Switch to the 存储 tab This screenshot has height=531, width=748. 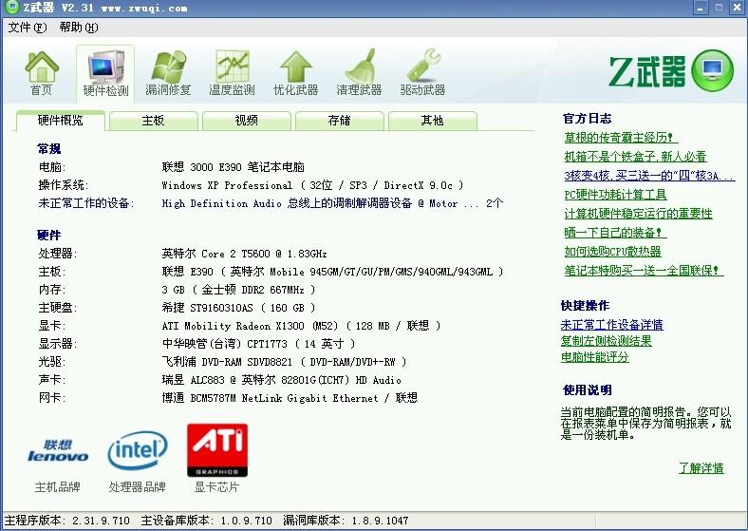[339, 121]
